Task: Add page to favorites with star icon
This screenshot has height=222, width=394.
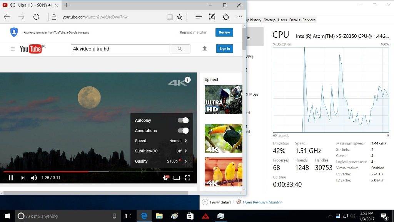Action: point(180,17)
